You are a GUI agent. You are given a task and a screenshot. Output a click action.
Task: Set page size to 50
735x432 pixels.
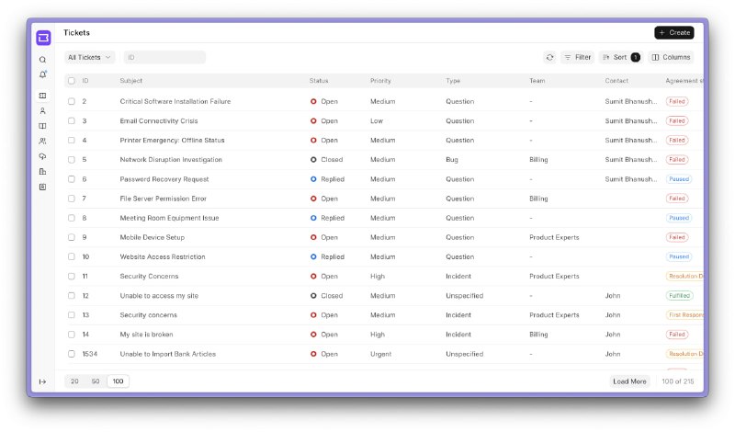click(96, 381)
